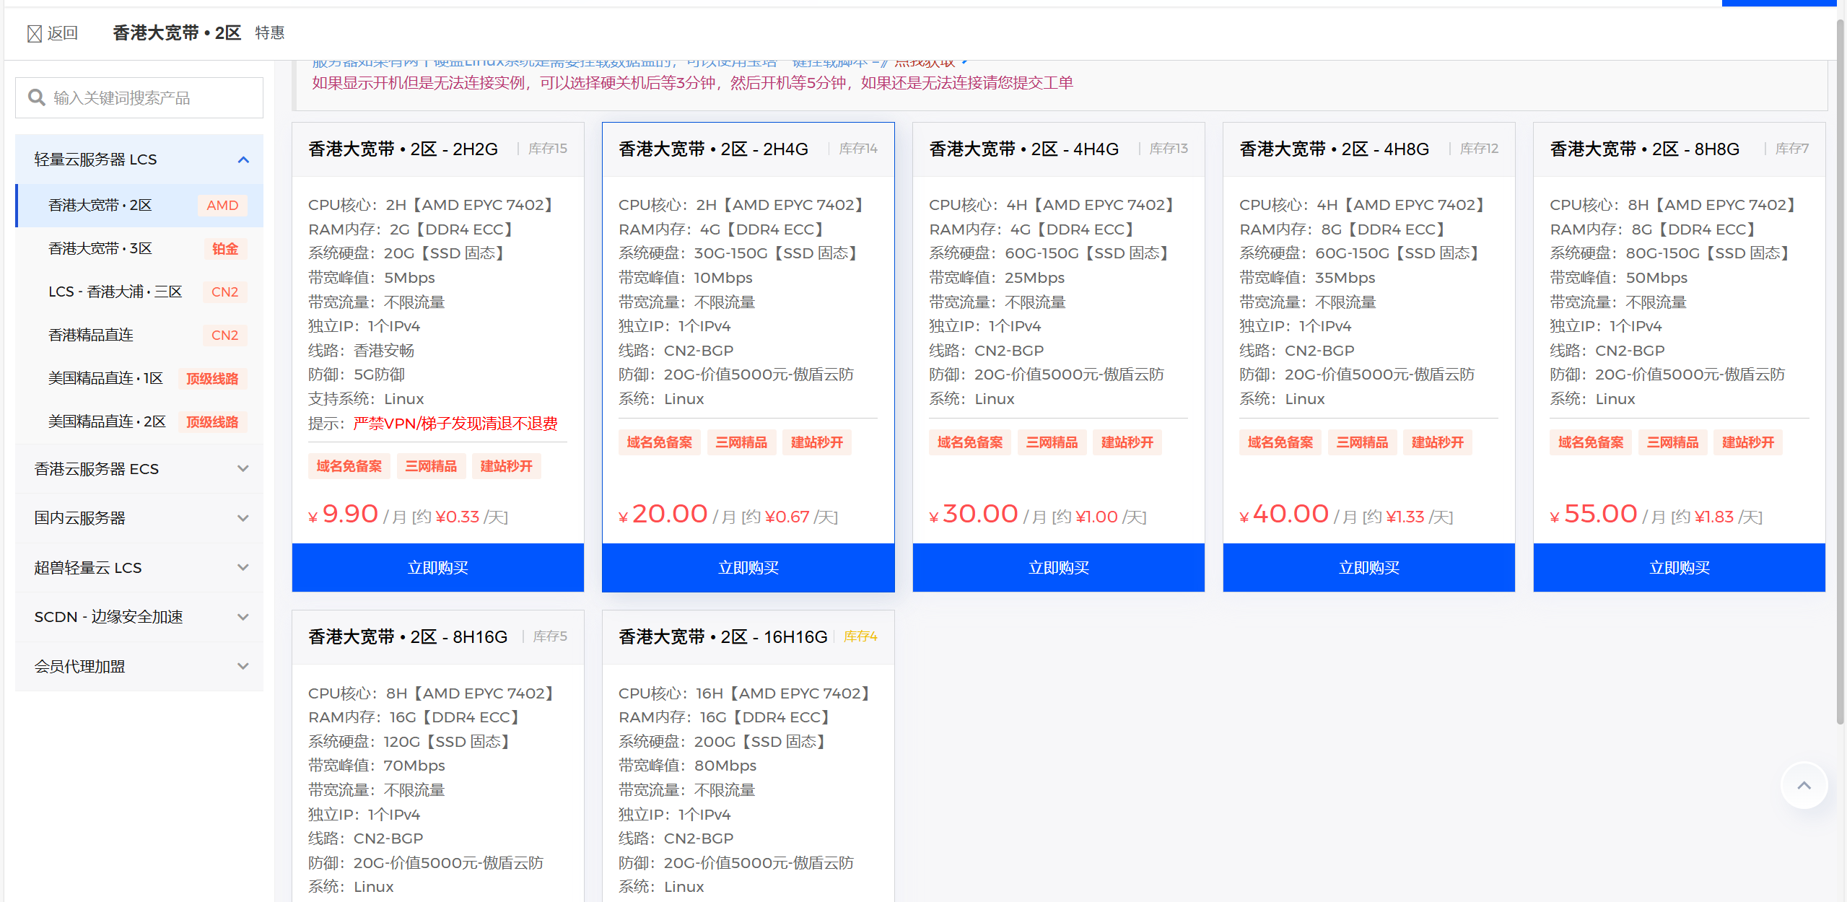Click the CN2 badge on 香港精品直连
This screenshot has height=902, width=1847.
click(224, 335)
